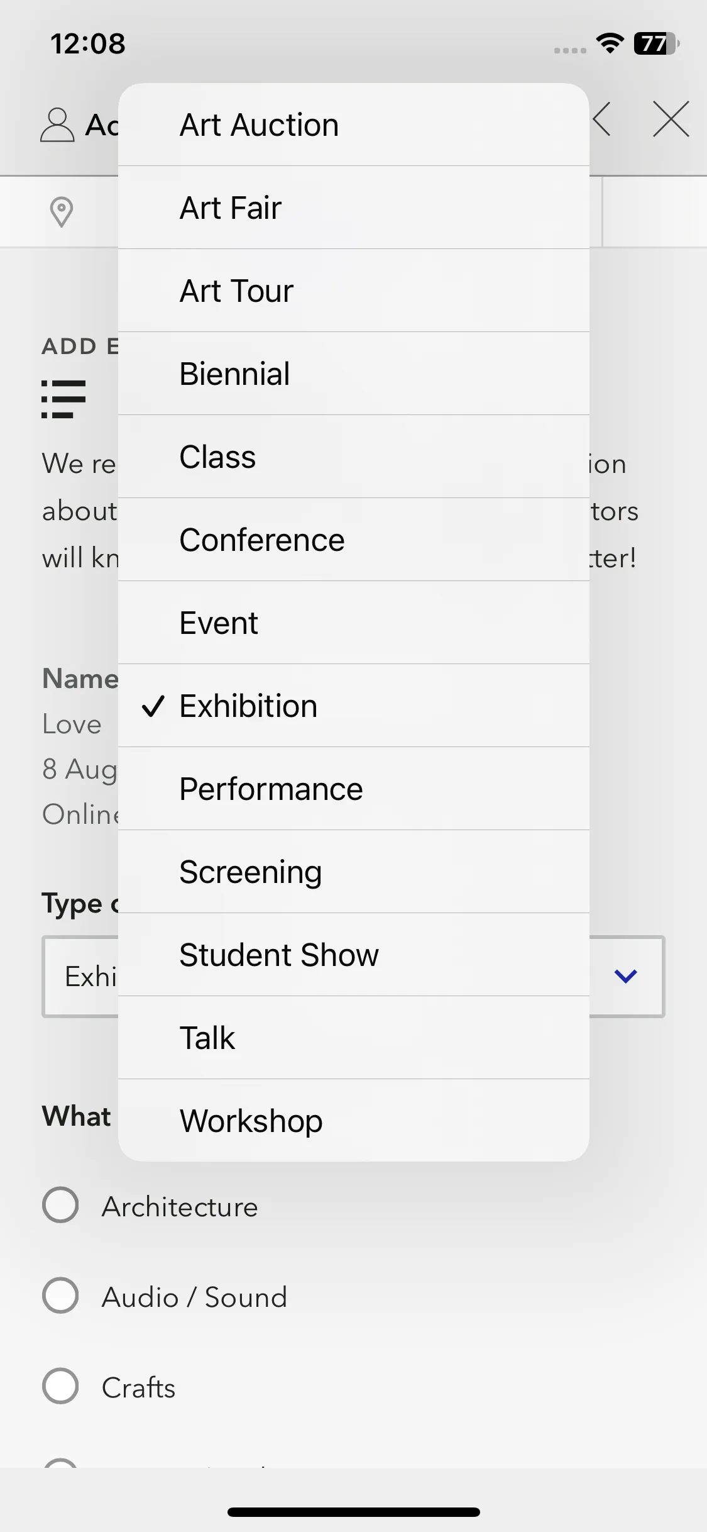707x1532 pixels.
Task: Close the form with X icon
Action: tap(671, 119)
